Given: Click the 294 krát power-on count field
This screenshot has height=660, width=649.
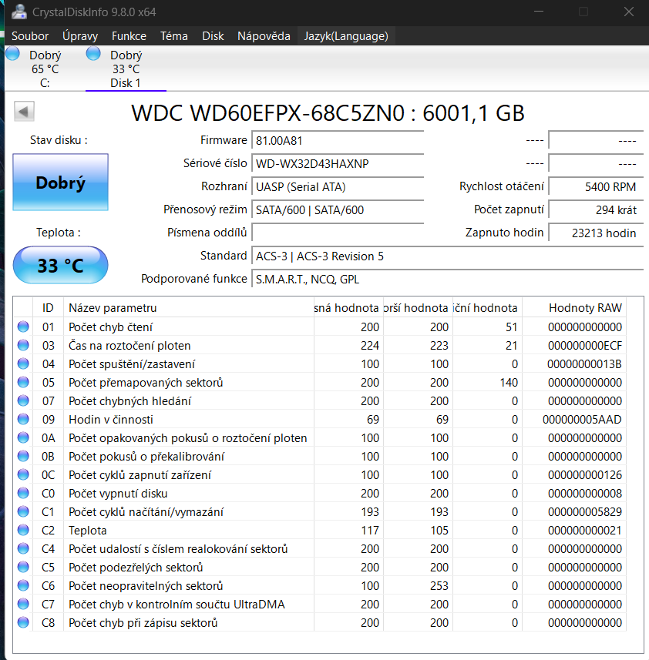Looking at the screenshot, I should coord(597,210).
